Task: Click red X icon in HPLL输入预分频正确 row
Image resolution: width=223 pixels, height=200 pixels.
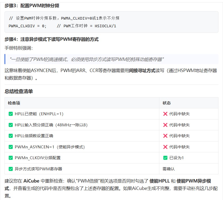Action: click(x=165, y=125)
